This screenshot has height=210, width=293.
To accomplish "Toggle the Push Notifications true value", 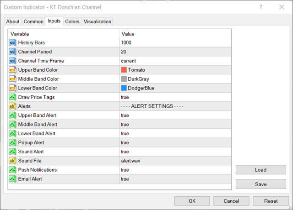I will pyautogui.click(x=125, y=170).
